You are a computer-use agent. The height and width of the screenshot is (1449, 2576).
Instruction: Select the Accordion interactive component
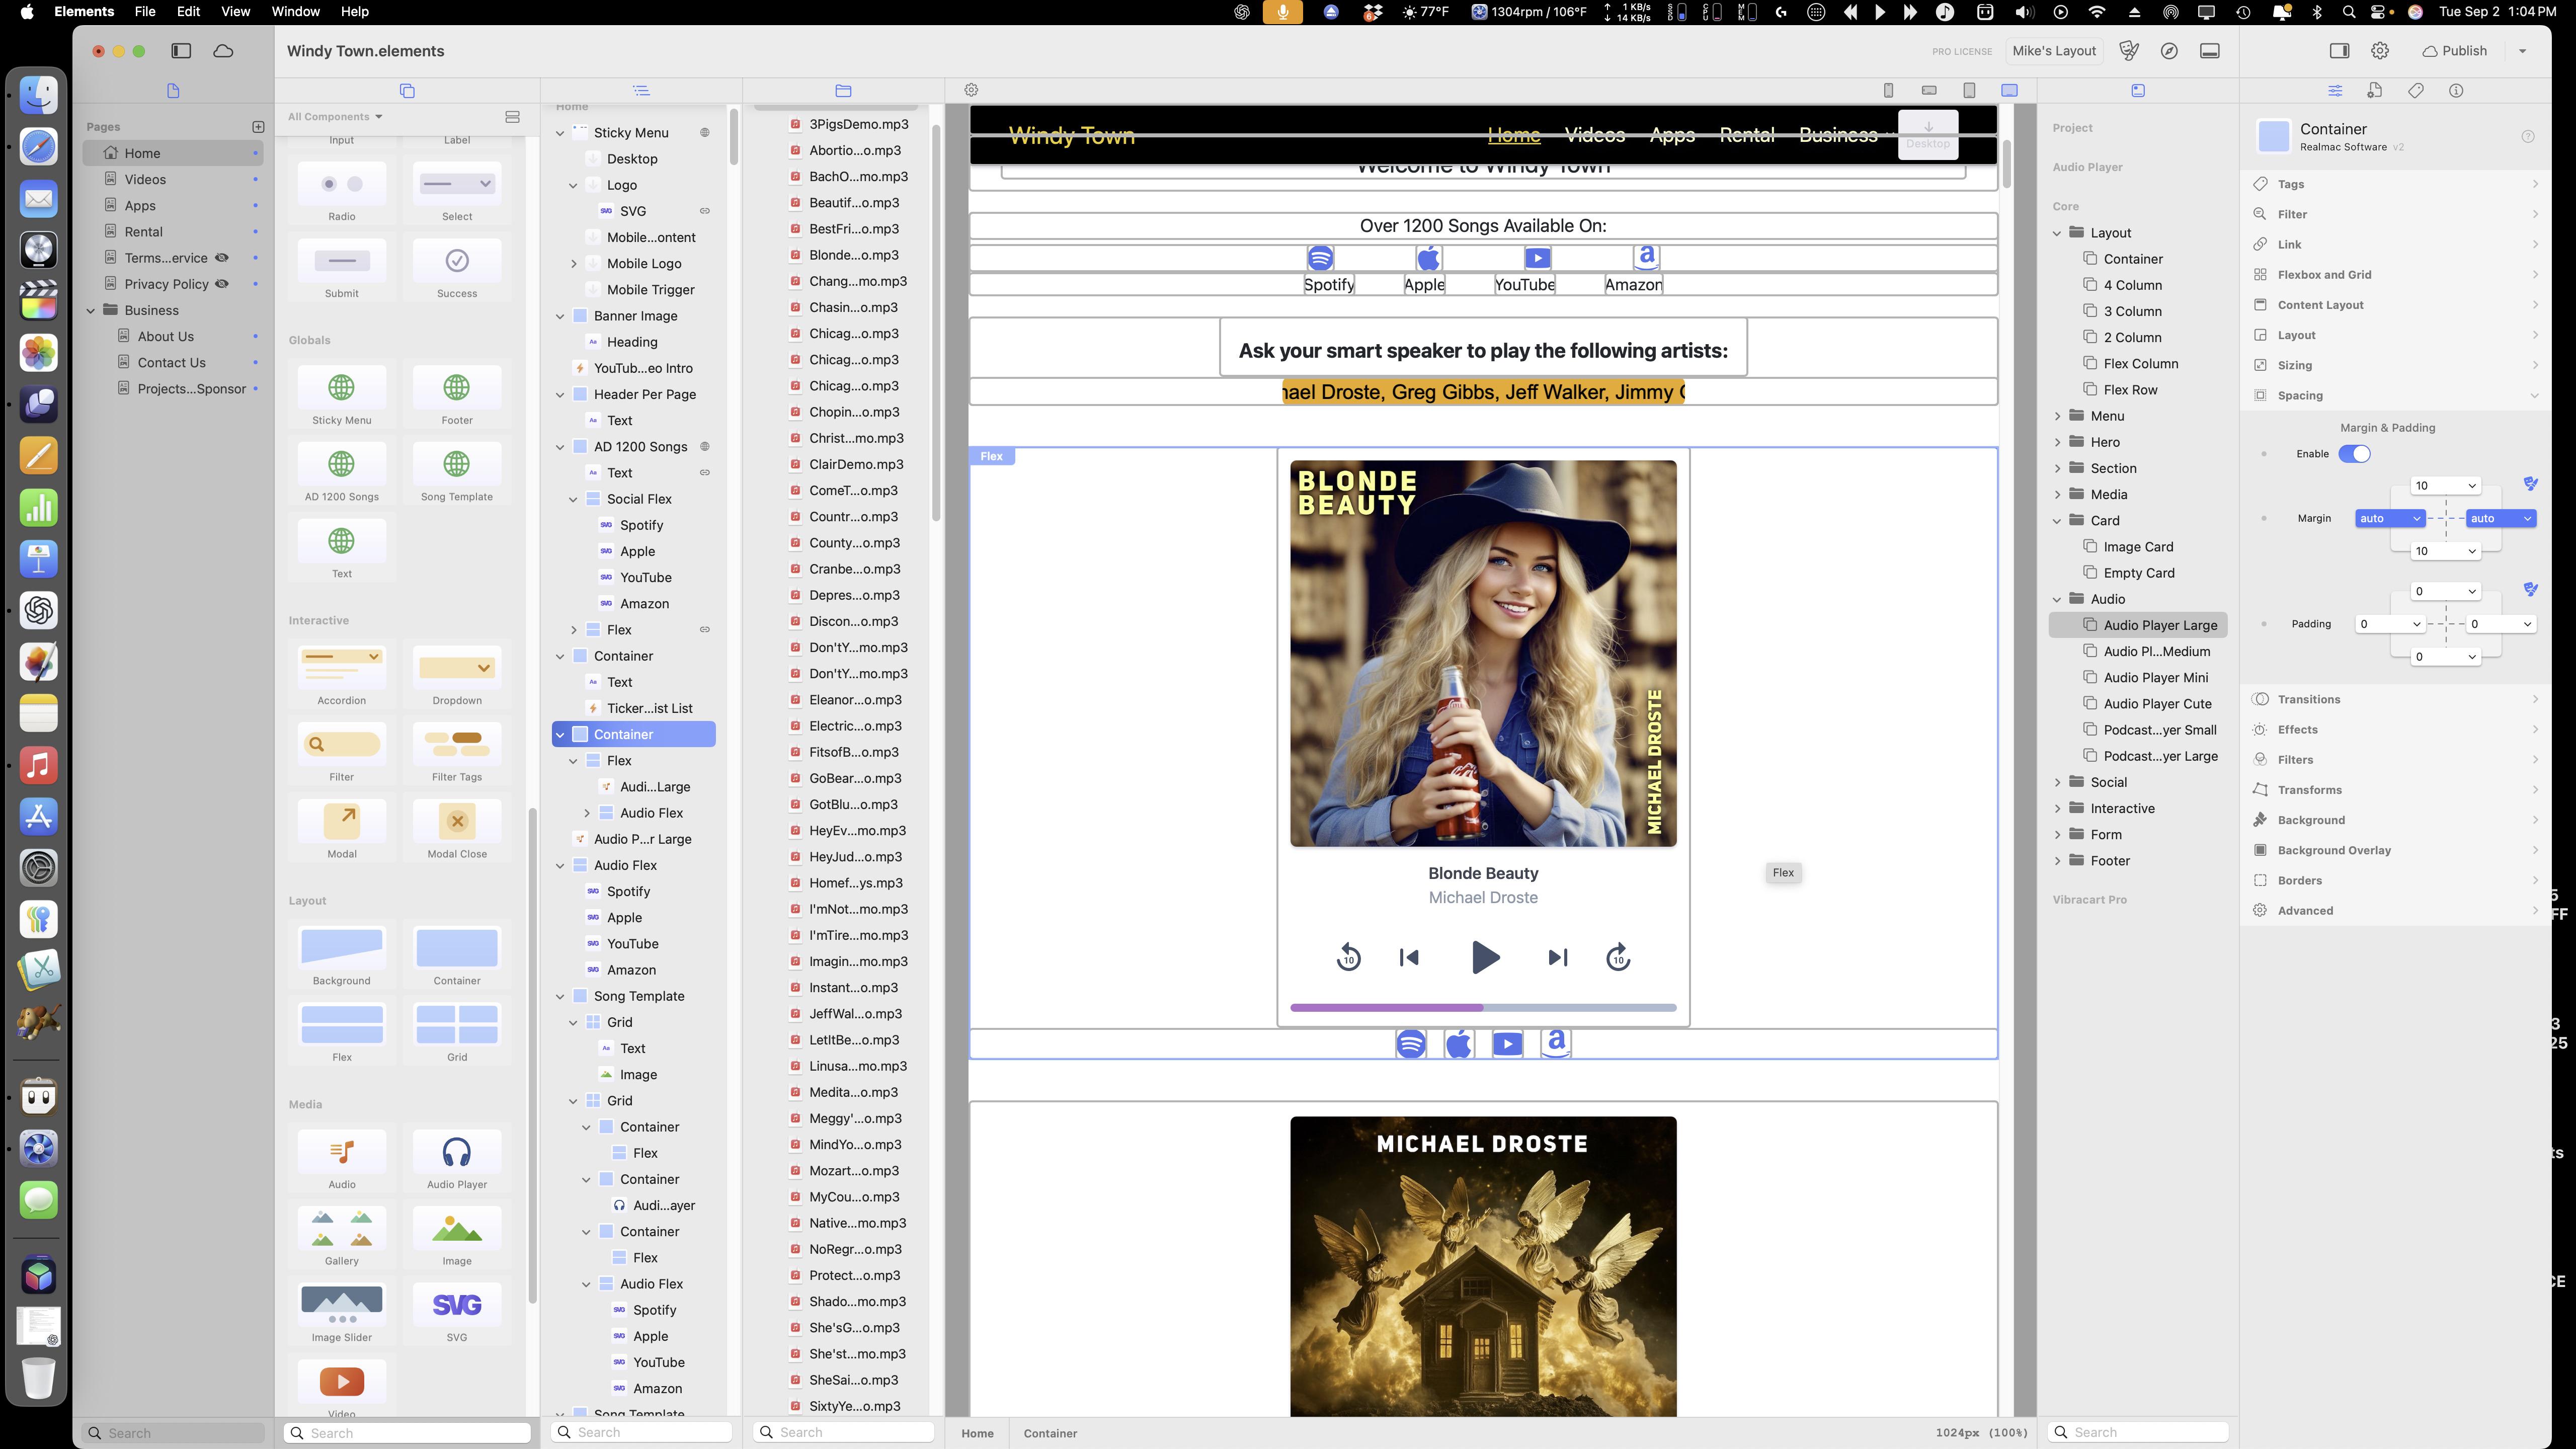[342, 667]
